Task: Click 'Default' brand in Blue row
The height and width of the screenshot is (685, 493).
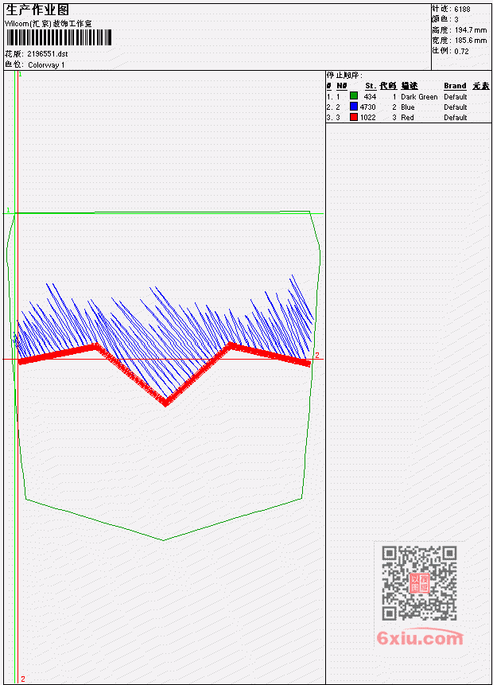Action: 456,107
